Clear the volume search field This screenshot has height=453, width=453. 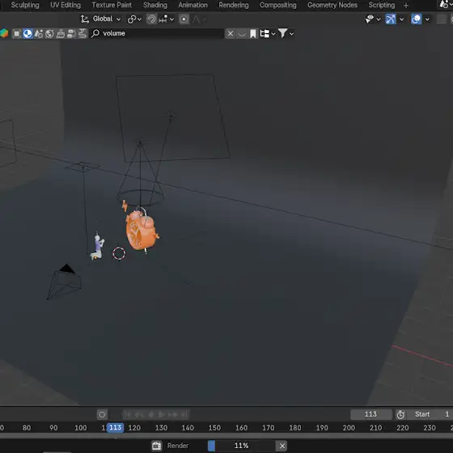230,33
